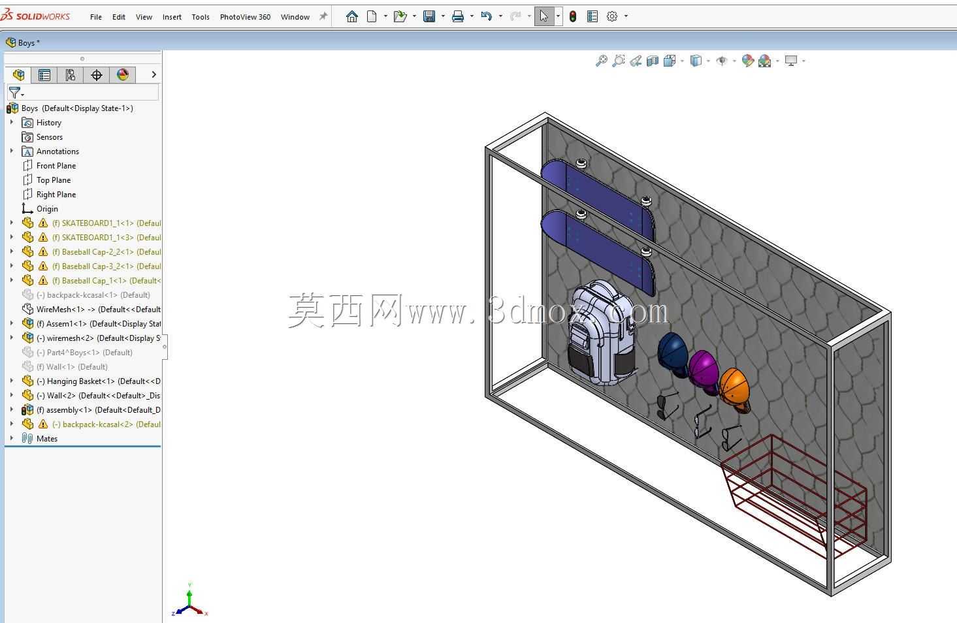957x623 pixels.
Task: Open dropdown arrow next to New
Action: pyautogui.click(x=385, y=16)
